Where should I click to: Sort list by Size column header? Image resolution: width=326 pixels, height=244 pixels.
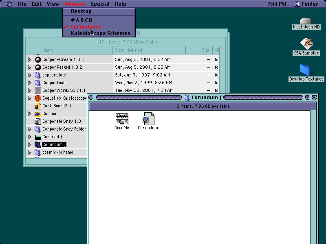(199, 50)
